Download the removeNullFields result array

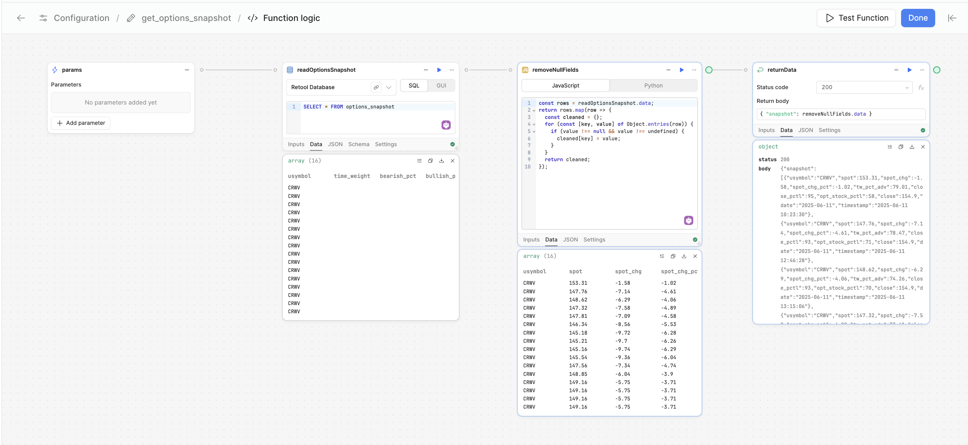[x=684, y=256]
